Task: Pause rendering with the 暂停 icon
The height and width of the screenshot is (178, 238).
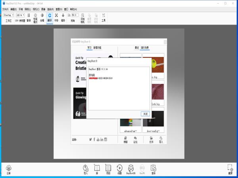Action: [x=29, y=15]
